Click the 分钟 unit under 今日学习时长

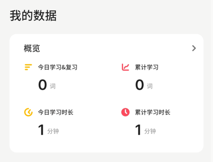53,131
